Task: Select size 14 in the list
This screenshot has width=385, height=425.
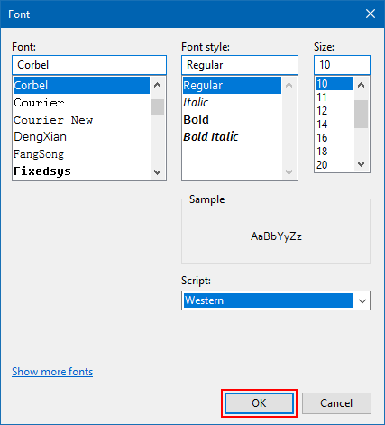Action: tap(335, 125)
